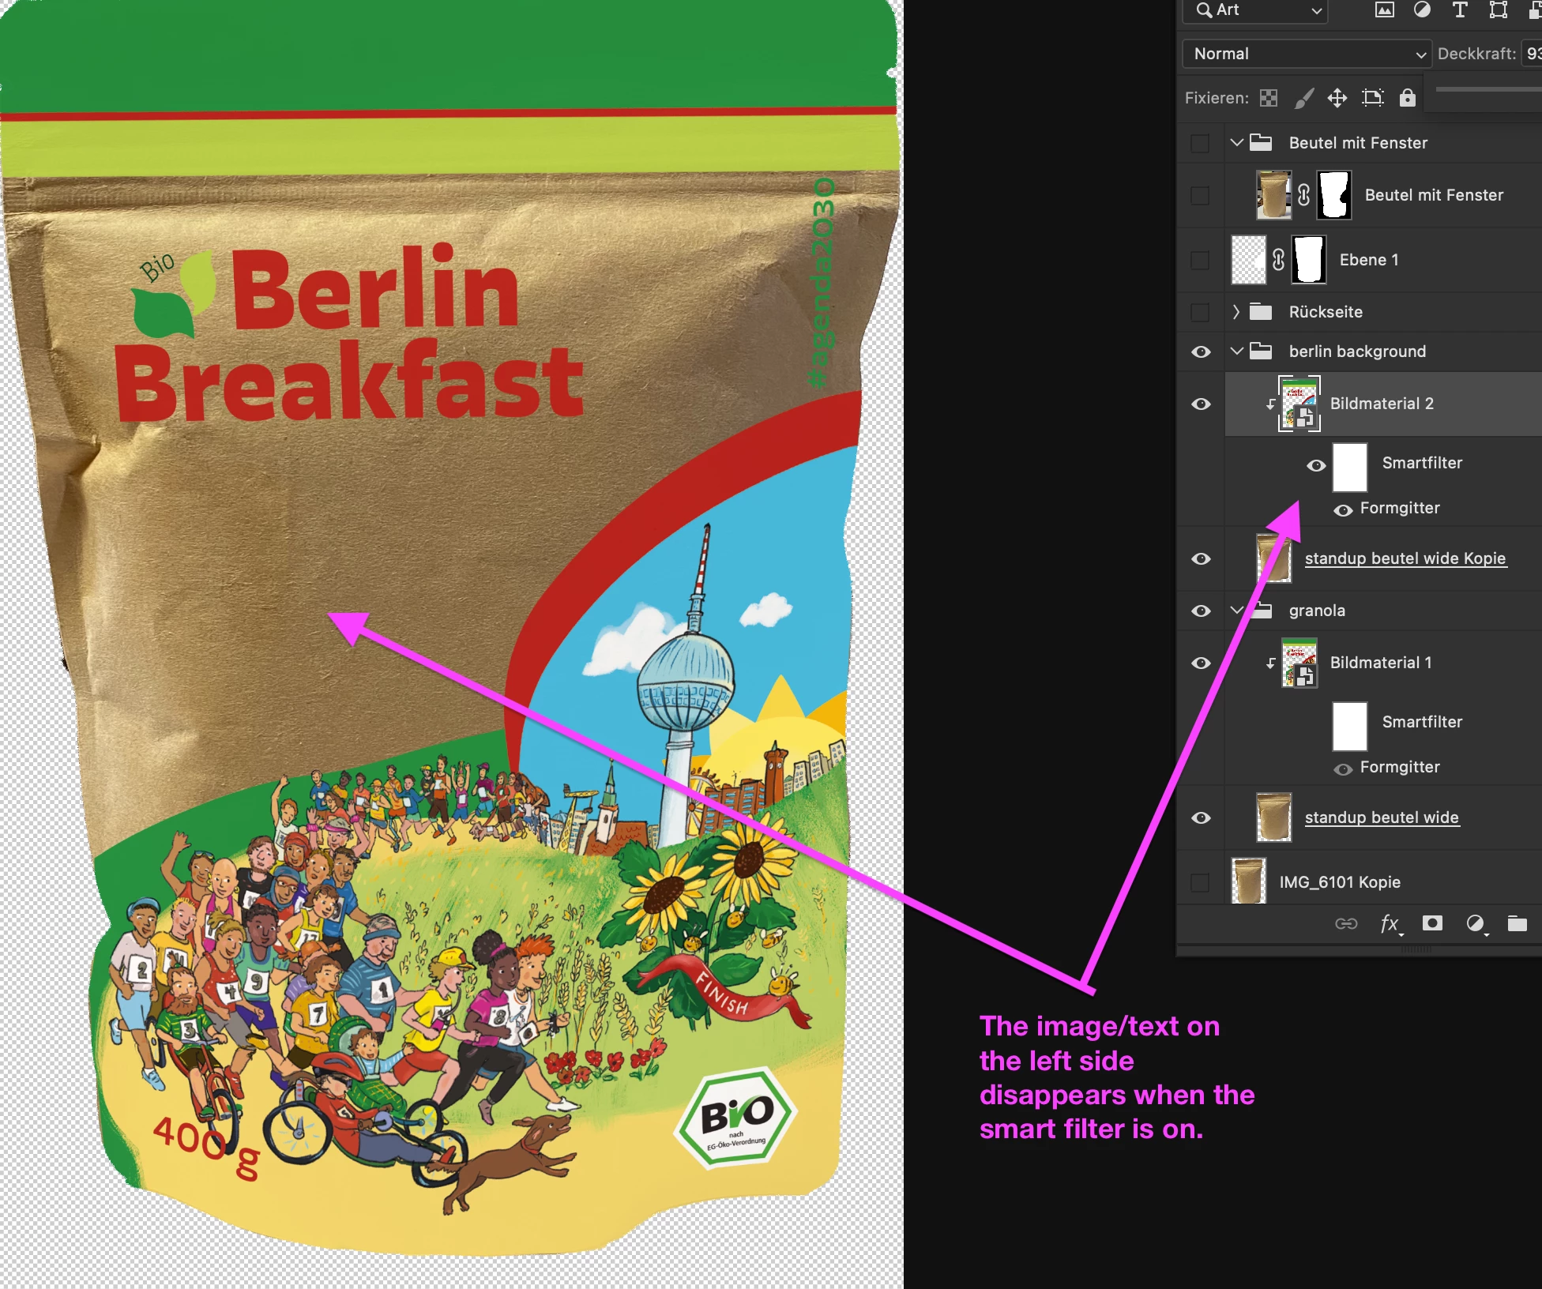Click the pixel layer filter icon
Screen dimensions: 1542x1289
(x=1384, y=9)
